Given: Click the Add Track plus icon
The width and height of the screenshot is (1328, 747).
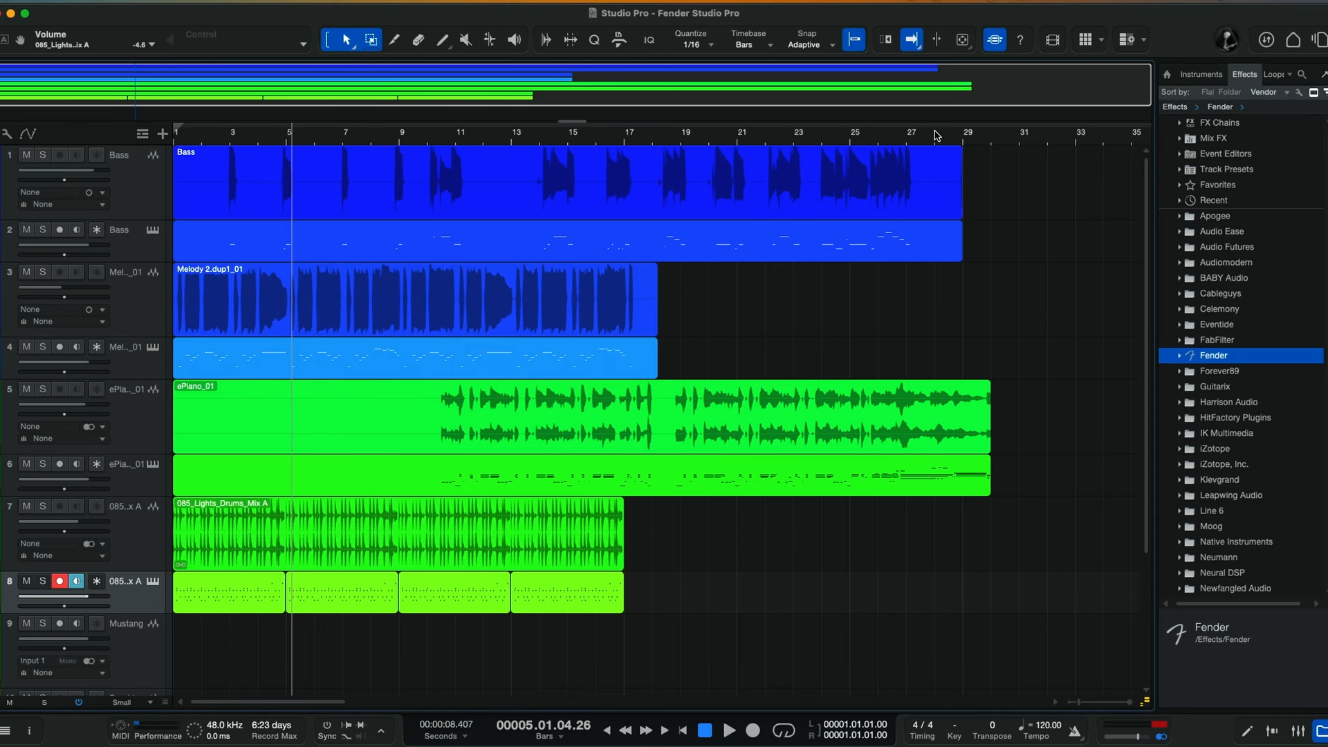Looking at the screenshot, I should coord(163,133).
